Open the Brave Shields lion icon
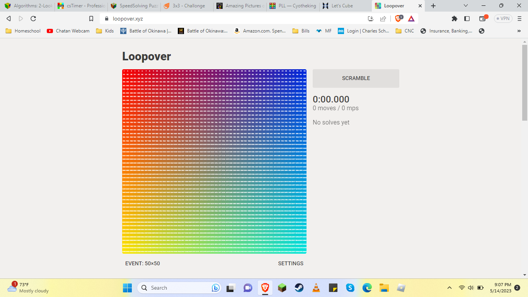Screen dimensions: 528x297 (398, 18)
